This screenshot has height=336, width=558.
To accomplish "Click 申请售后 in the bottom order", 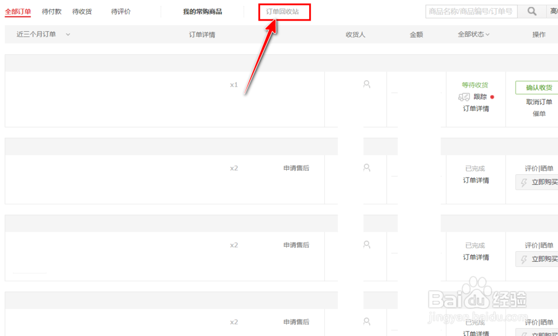I will click(296, 321).
